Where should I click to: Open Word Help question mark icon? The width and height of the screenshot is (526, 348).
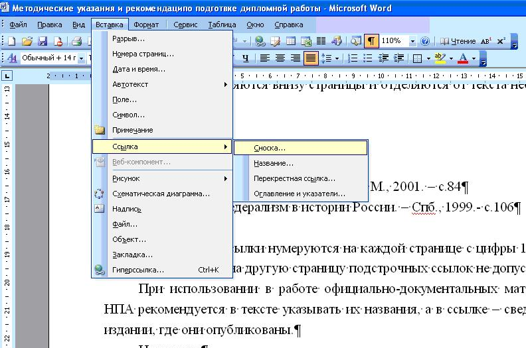tap(425, 41)
